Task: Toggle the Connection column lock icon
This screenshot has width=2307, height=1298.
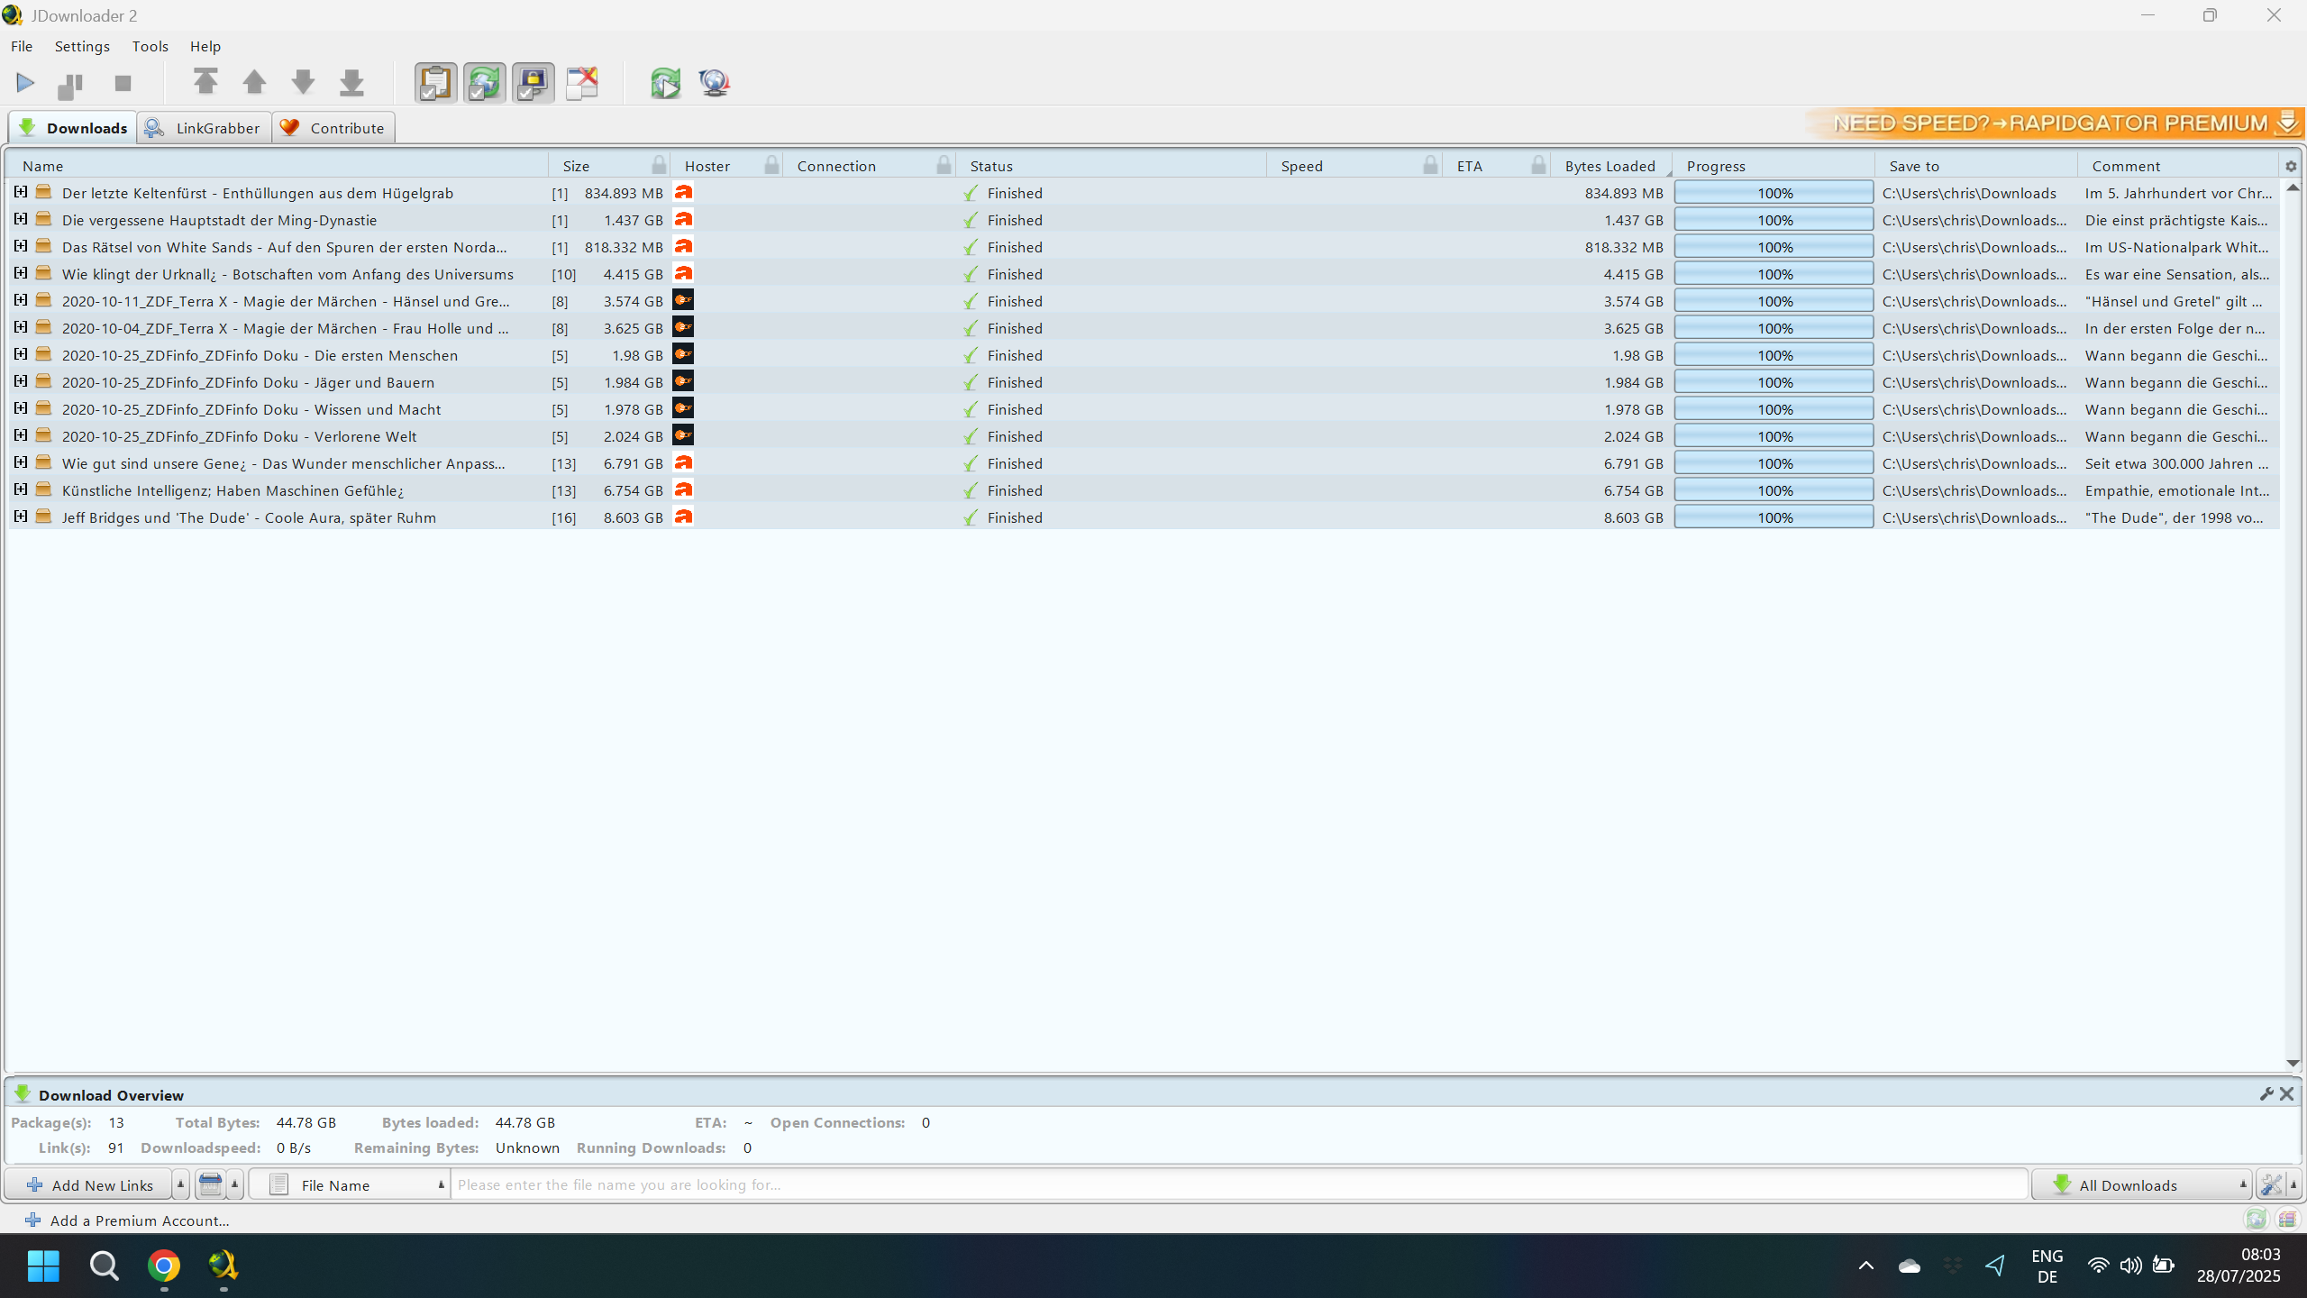Action: click(944, 165)
